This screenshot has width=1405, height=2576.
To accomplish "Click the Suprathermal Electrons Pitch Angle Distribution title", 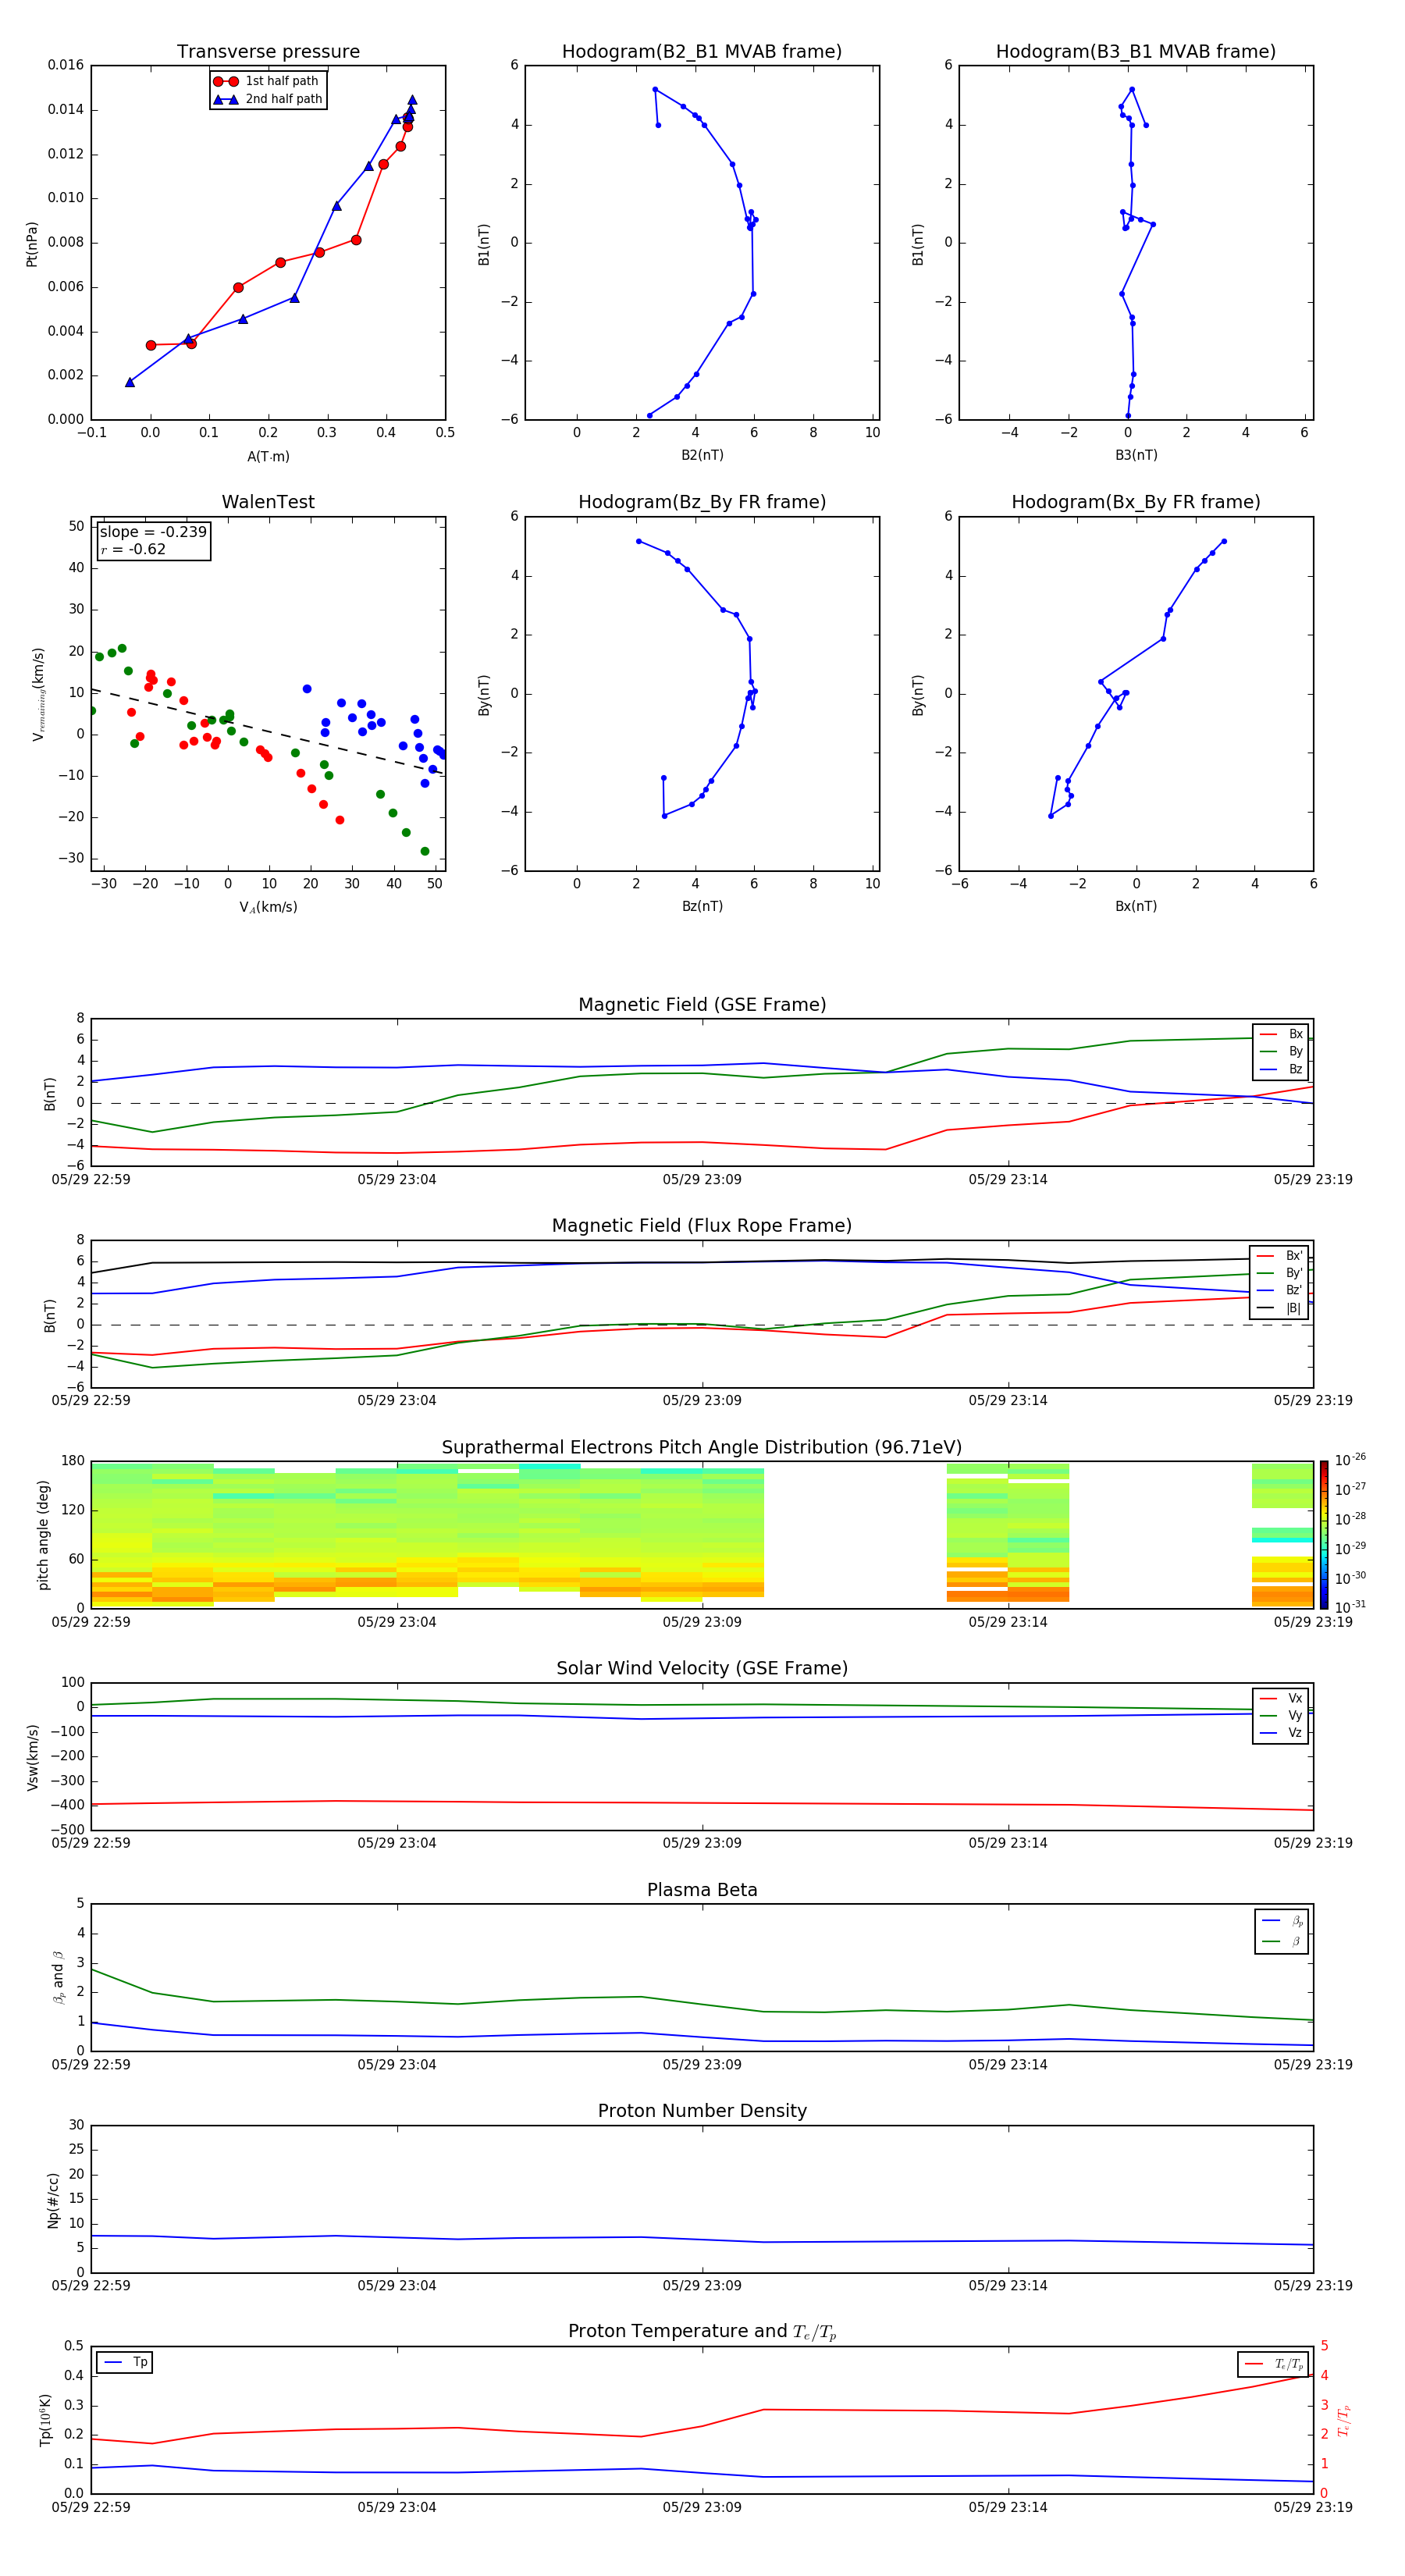I will (x=702, y=1448).
